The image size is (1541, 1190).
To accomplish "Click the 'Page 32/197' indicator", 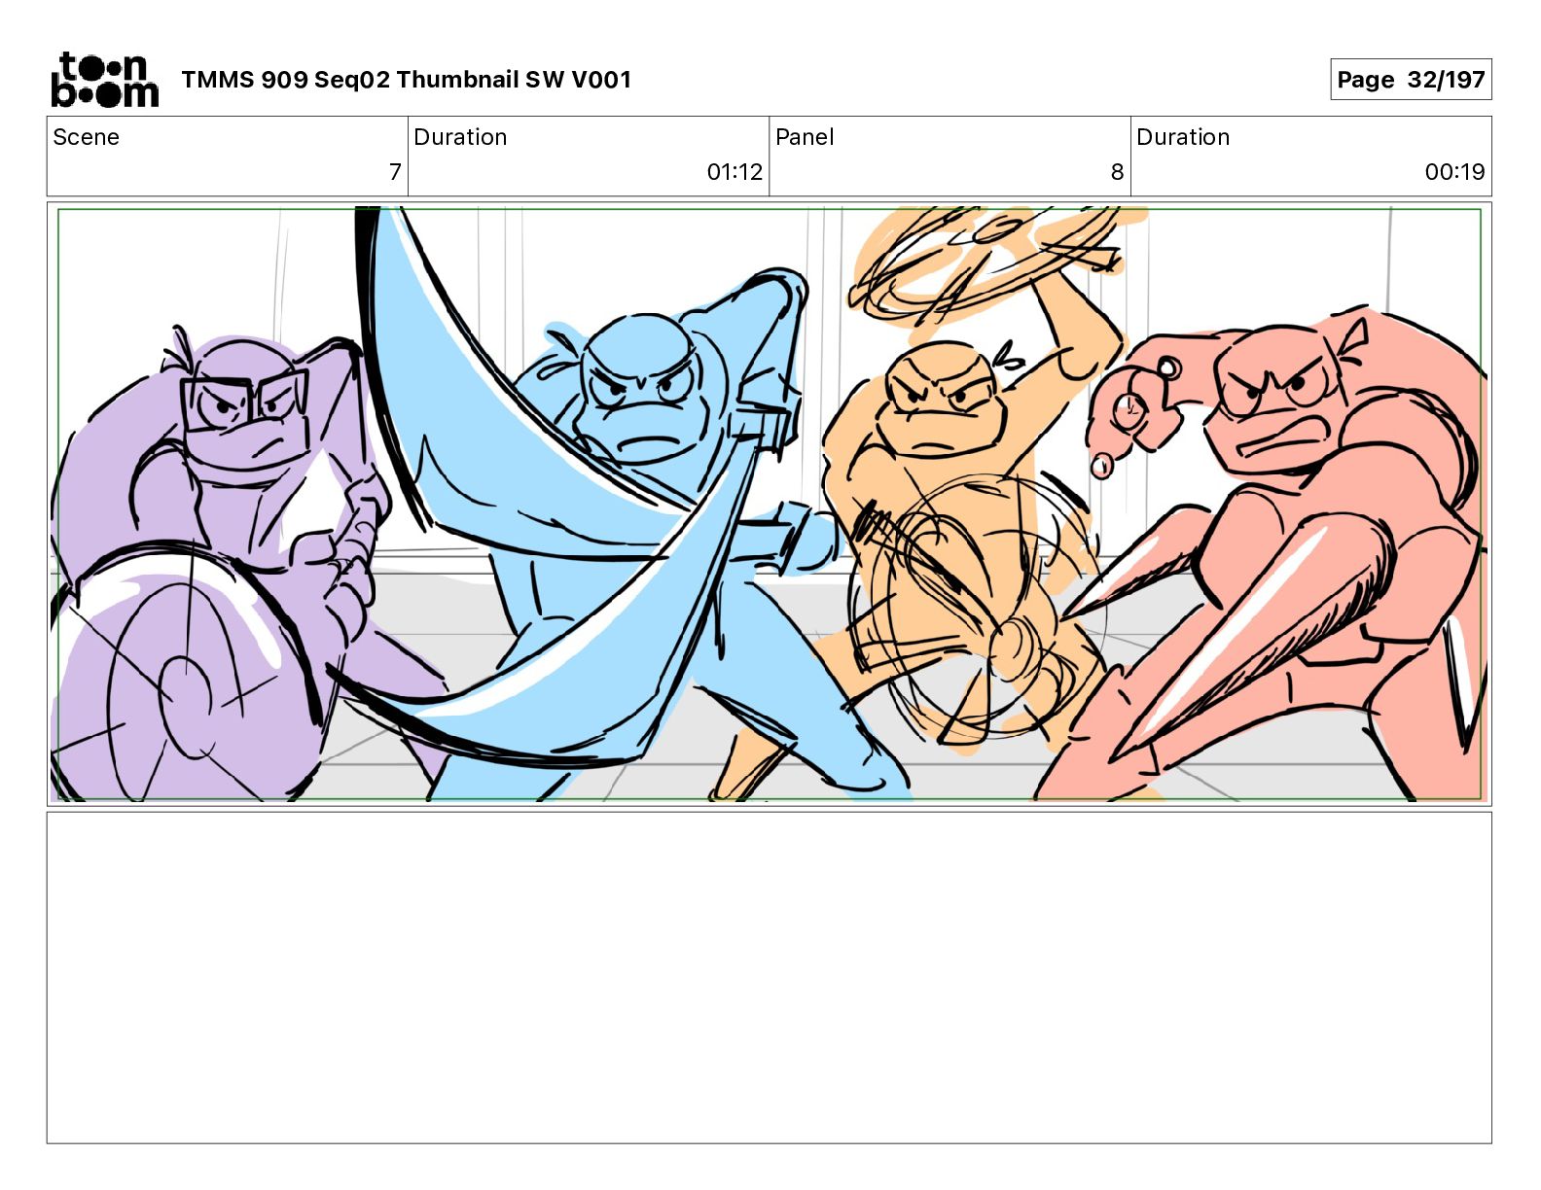I will click(1411, 80).
